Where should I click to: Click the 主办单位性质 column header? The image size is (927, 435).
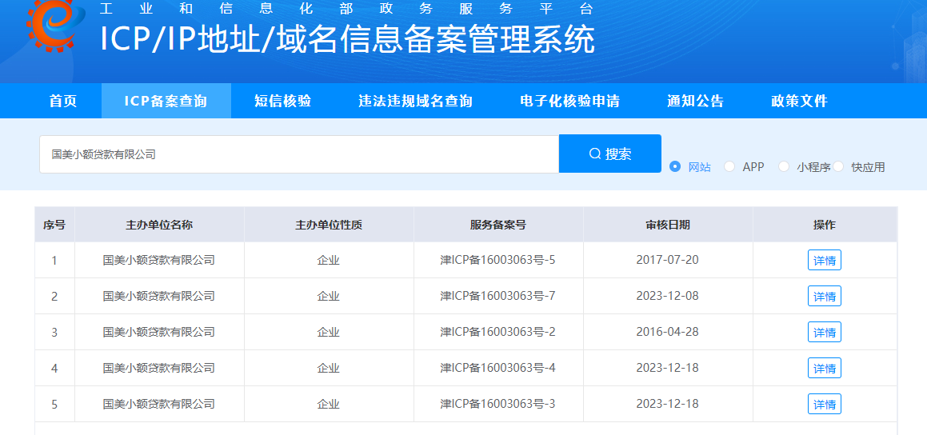click(329, 225)
